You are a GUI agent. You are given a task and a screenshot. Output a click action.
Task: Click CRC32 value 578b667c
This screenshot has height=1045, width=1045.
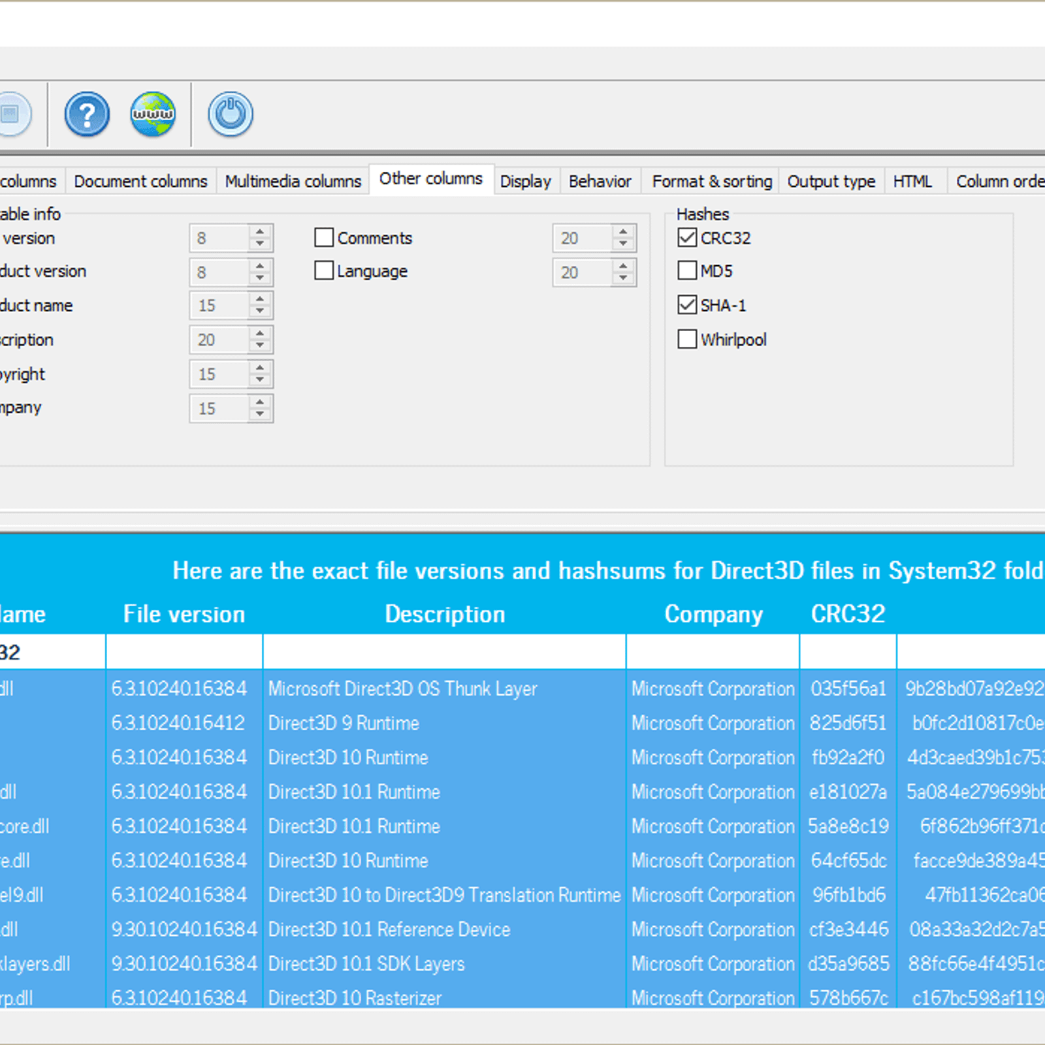[x=848, y=997]
